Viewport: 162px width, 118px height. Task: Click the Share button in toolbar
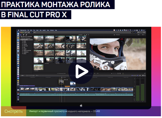point(144,33)
